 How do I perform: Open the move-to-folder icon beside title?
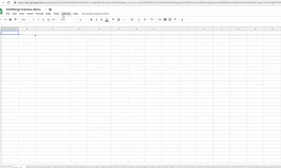click(x=50, y=9)
